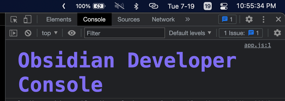Open the three-dot customize DevTools menu
This screenshot has width=285, height=101.
coord(264,19)
